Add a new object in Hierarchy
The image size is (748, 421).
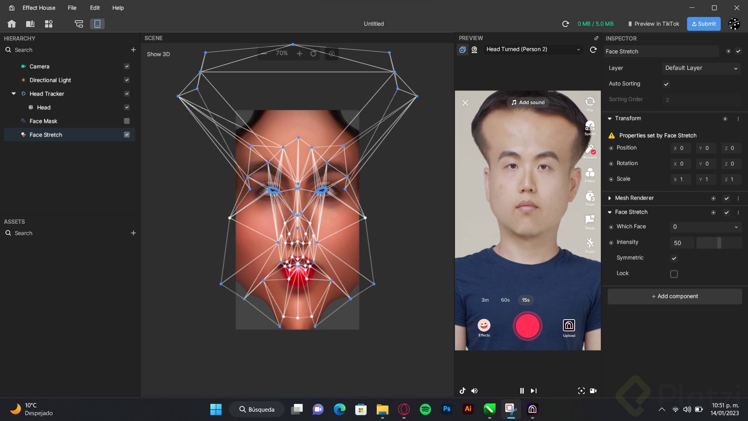[133, 50]
